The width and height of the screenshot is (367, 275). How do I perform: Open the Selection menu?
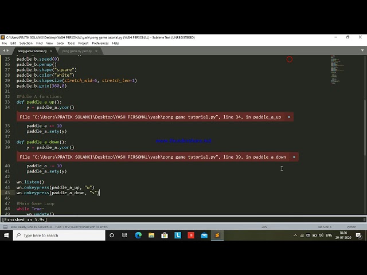point(26,44)
